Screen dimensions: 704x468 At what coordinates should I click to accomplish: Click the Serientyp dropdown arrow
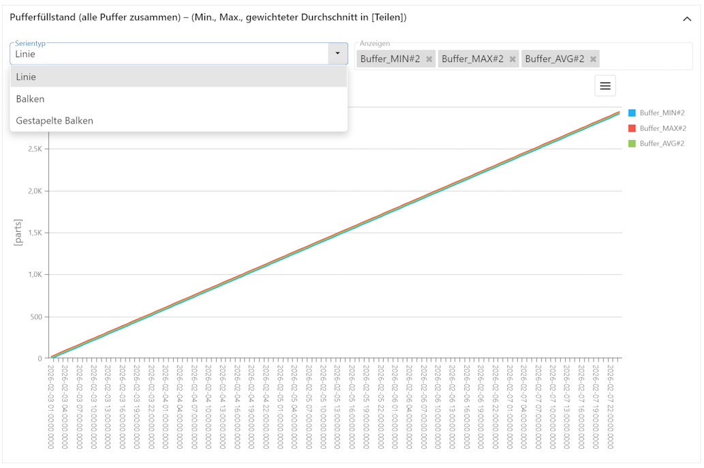tap(337, 53)
